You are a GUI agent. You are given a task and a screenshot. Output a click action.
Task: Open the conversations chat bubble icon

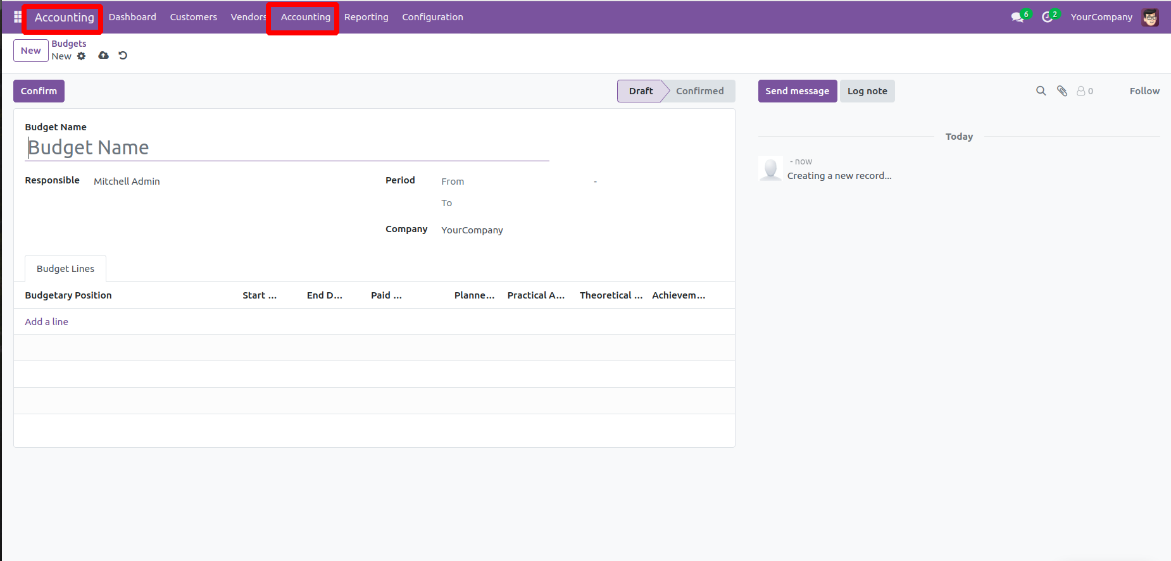[x=1017, y=17]
